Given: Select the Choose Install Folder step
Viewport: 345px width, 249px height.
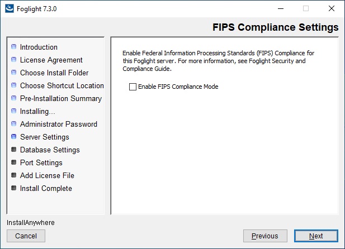Looking at the screenshot, I should pos(54,73).
